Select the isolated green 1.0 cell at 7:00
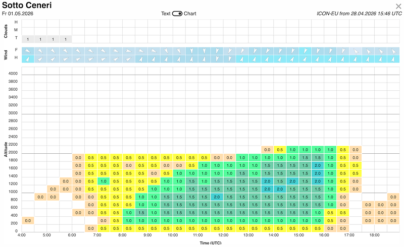The height and width of the screenshot is (247, 404). point(104,181)
